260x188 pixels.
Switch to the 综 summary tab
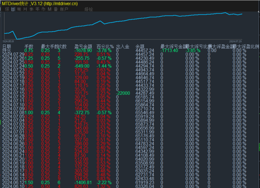[7, 9]
